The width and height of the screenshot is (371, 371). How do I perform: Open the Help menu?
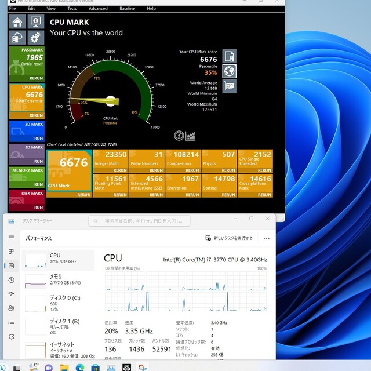coord(151,9)
